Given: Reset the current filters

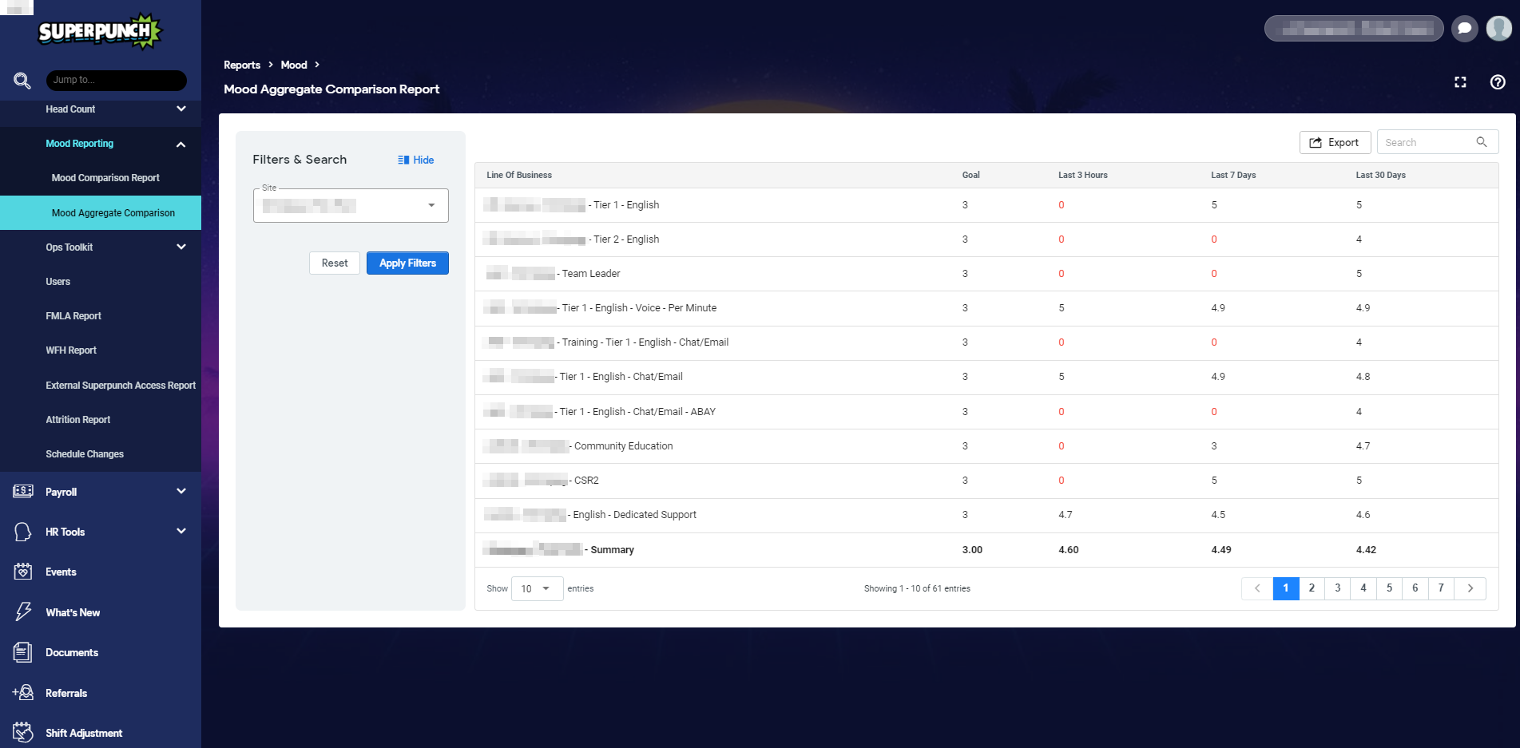Looking at the screenshot, I should 334,263.
